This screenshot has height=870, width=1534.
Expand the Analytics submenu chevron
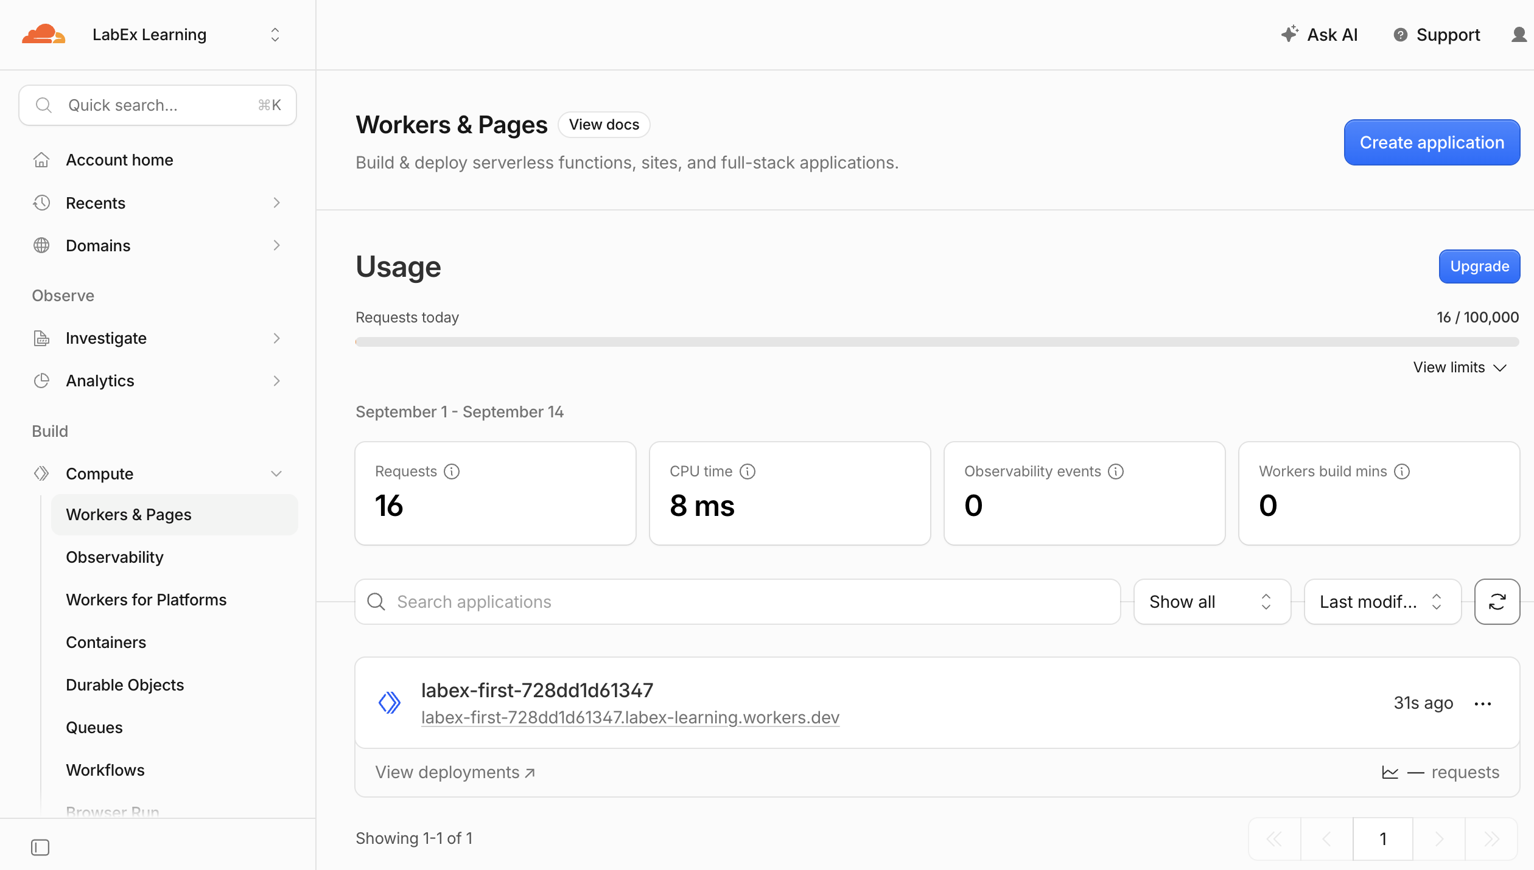pyautogui.click(x=276, y=381)
